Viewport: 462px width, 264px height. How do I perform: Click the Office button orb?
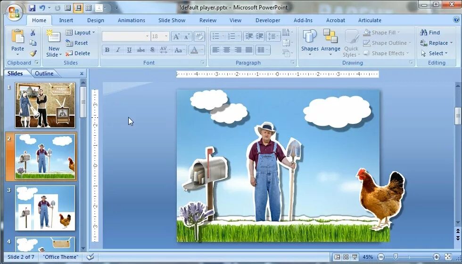point(14,12)
